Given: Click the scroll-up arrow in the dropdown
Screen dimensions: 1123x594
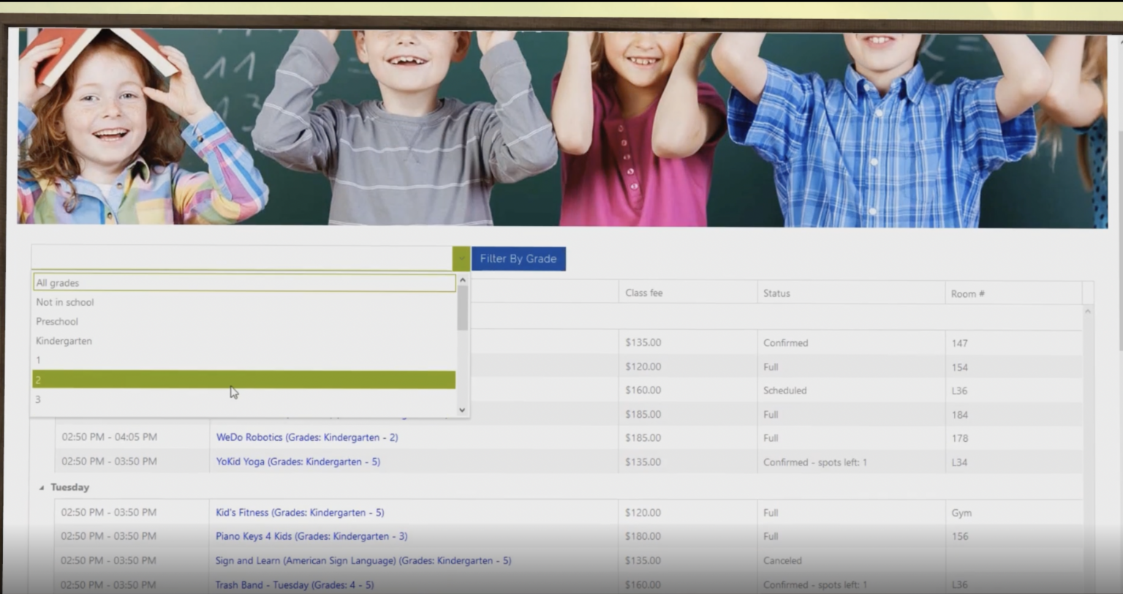Looking at the screenshot, I should click(463, 279).
